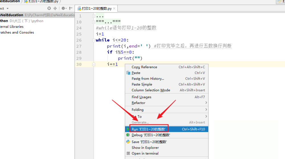Click the hide project panel icon
The image size is (285, 159).
71,8
